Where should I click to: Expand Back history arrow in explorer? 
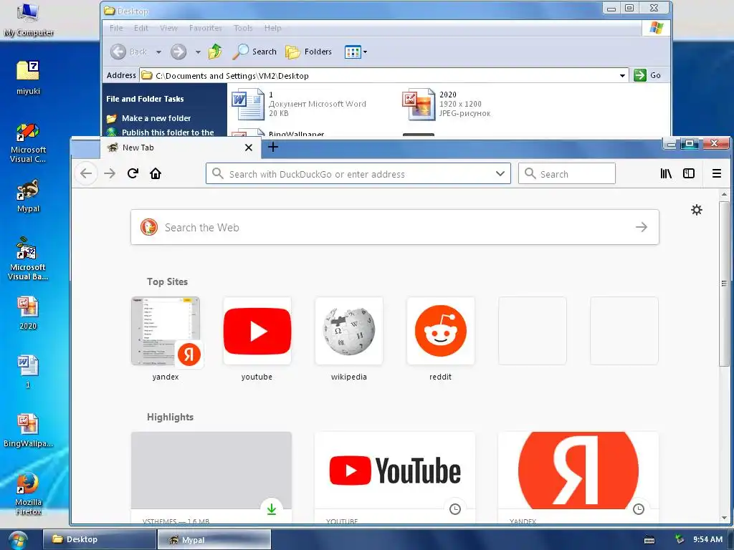pyautogui.click(x=158, y=52)
